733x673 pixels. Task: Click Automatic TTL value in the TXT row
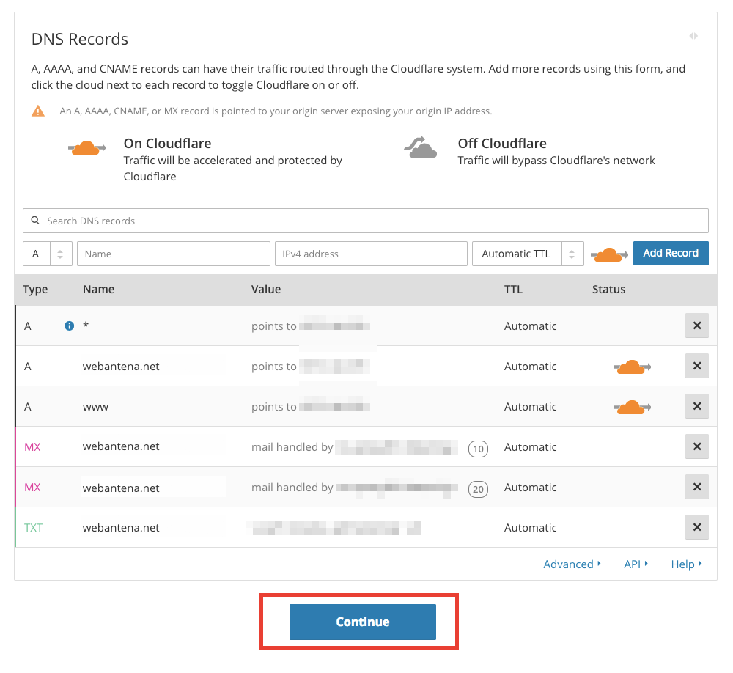click(x=530, y=528)
